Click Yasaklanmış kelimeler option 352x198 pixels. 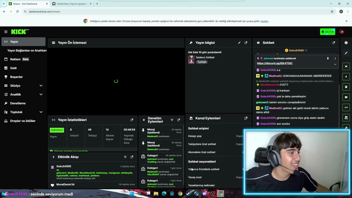pyautogui.click(x=202, y=185)
